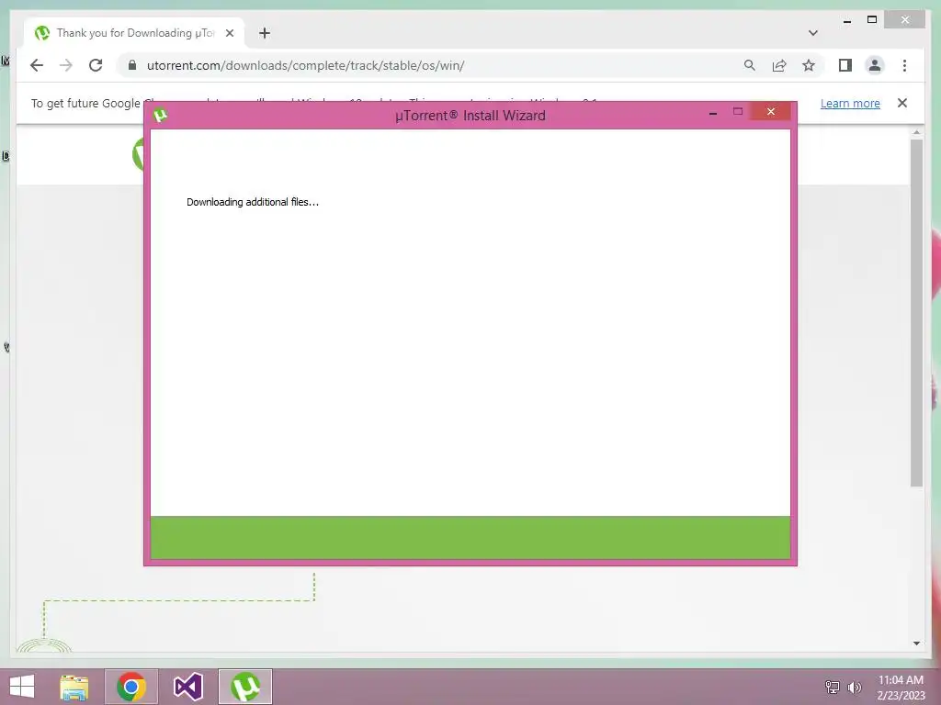Screen dimensions: 941x705
Task: Open the zoom magnifier icon in the address bar
Action: coord(750,65)
